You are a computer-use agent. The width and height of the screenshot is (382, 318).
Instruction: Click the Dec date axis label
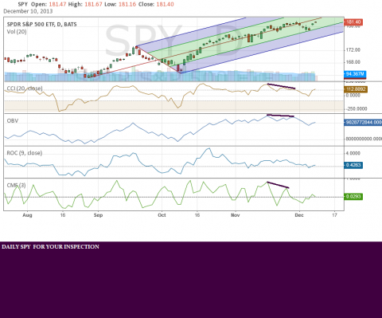[299, 215]
